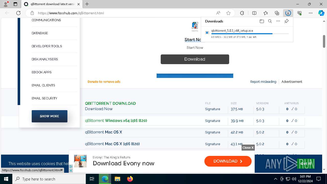
Task: Open the notification center icon
Action: point(319,179)
